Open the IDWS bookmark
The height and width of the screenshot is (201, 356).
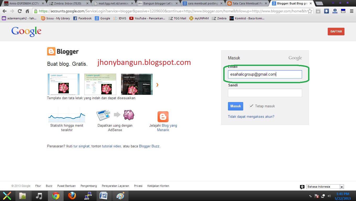click(x=120, y=18)
